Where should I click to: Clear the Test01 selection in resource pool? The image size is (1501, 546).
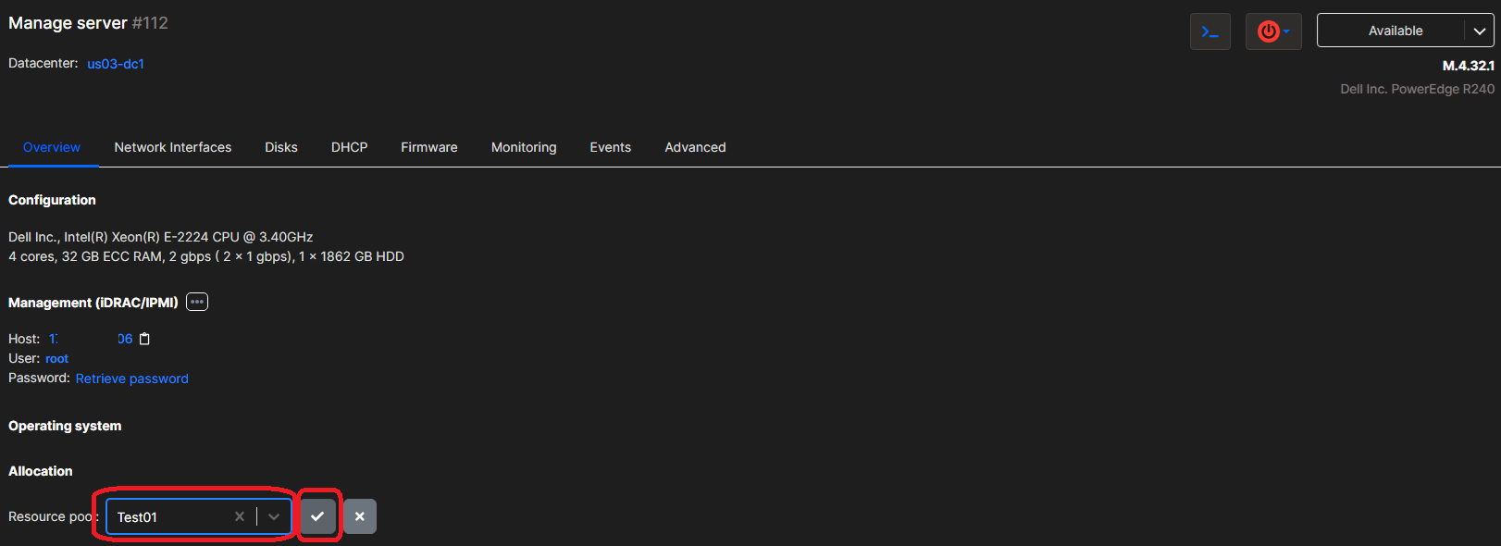240,516
